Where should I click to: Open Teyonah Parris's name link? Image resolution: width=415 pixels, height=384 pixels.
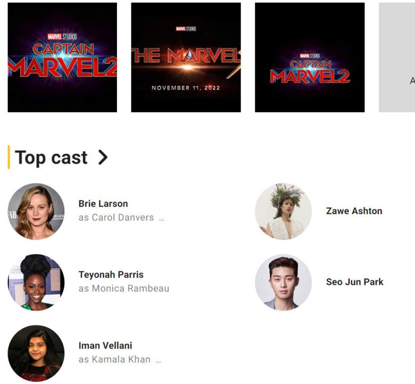coord(111,275)
